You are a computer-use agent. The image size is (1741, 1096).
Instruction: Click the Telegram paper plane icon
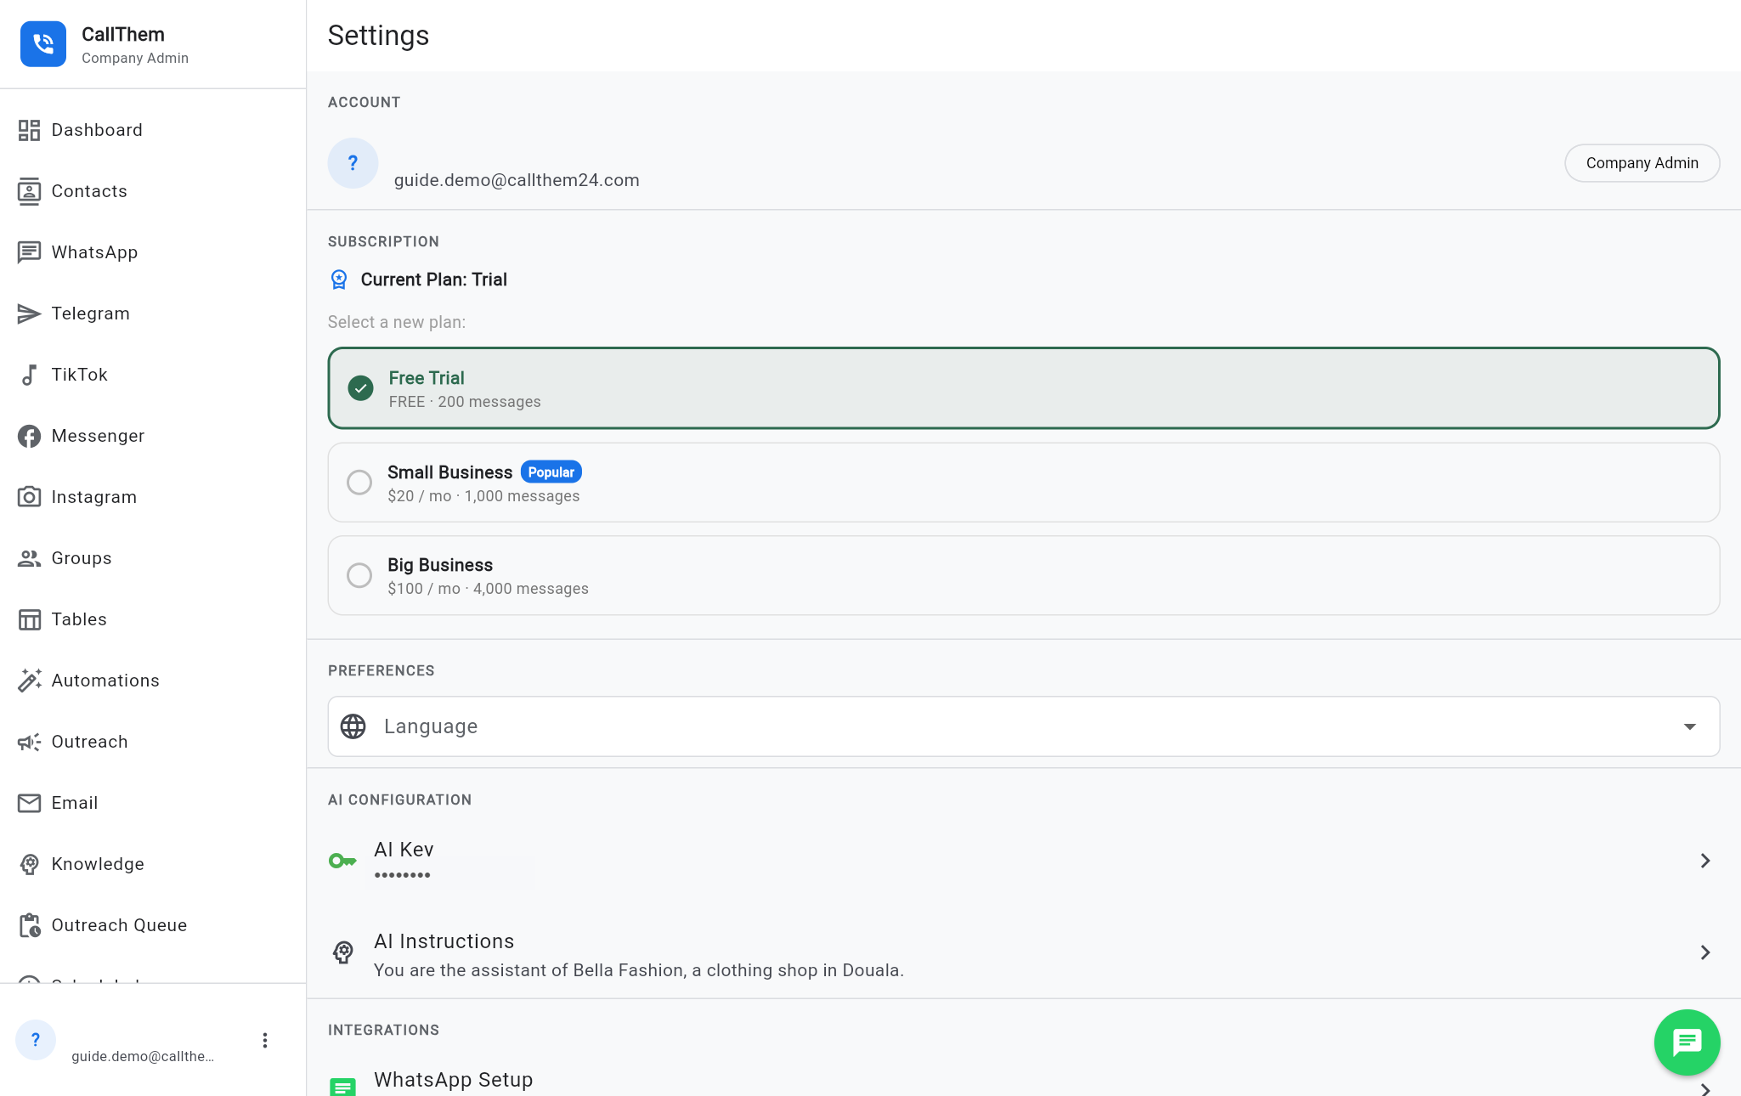(x=29, y=314)
